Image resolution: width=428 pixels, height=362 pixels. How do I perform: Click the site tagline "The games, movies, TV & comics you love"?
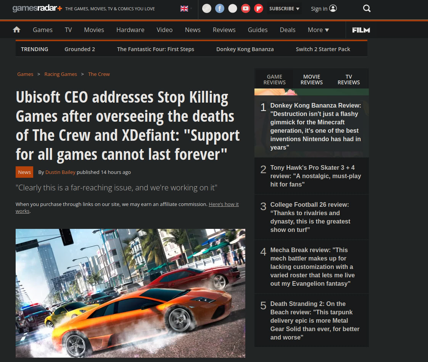(x=110, y=9)
